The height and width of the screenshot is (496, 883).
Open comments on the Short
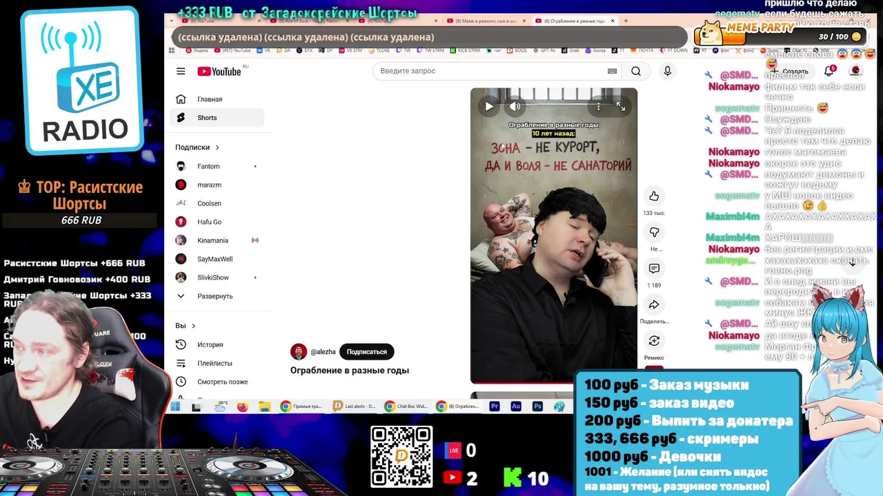(654, 269)
